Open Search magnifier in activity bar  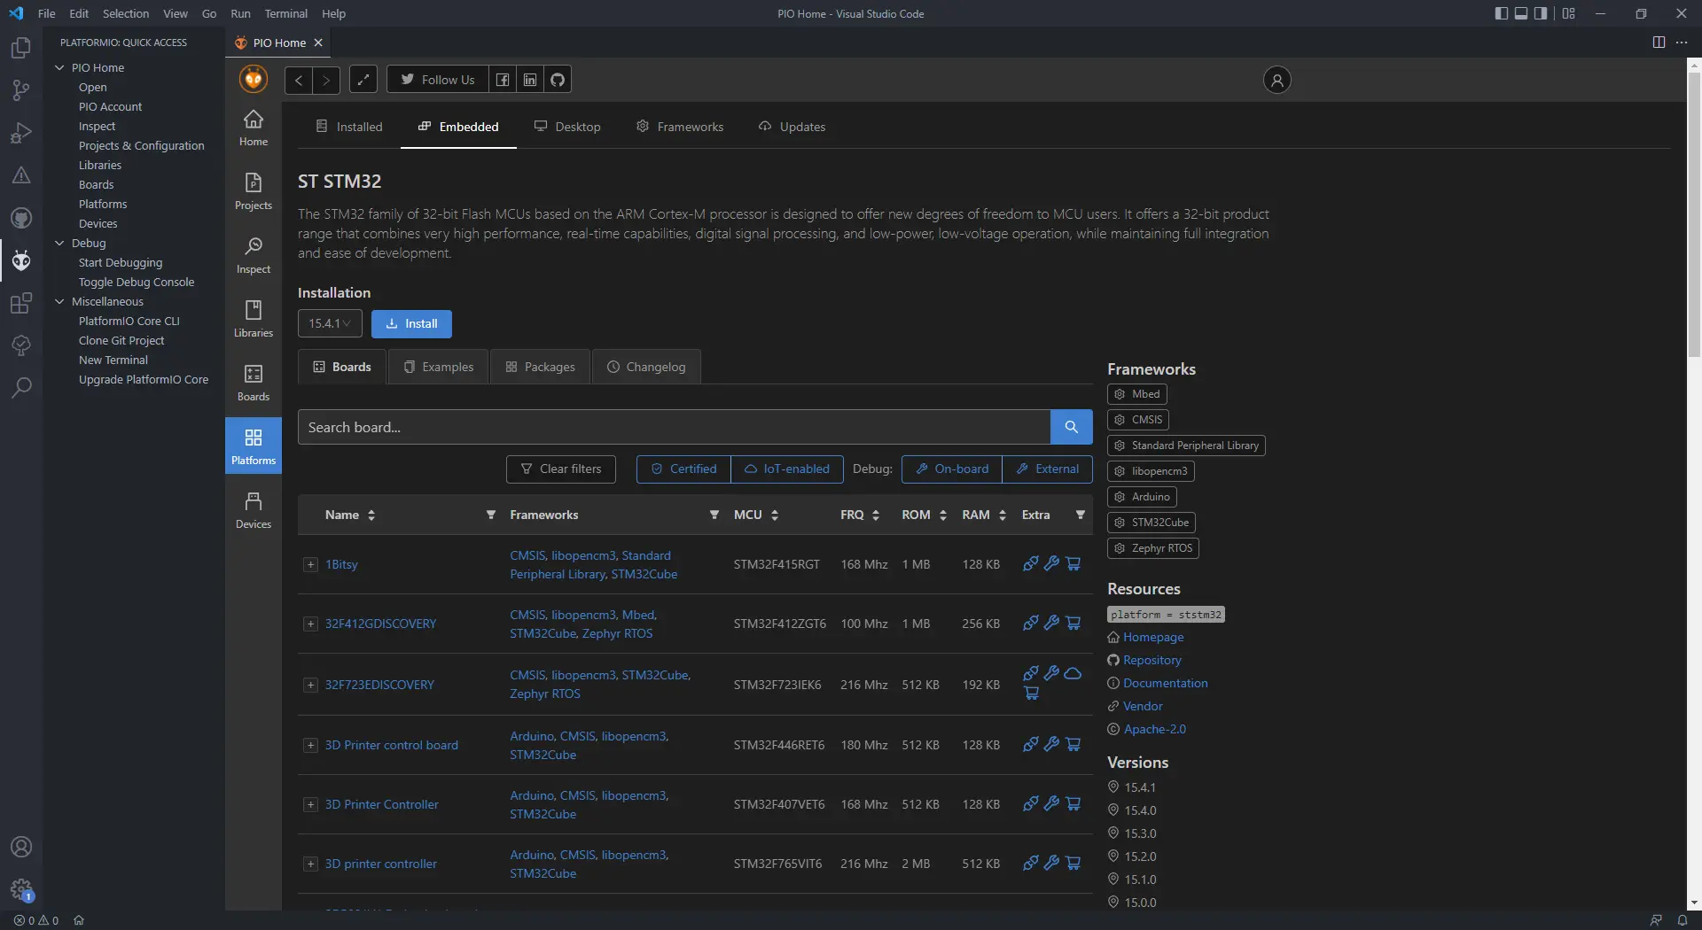click(21, 388)
